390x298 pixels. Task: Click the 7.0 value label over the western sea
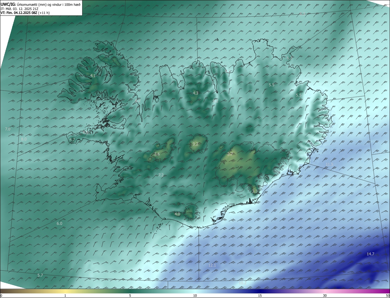point(8,129)
